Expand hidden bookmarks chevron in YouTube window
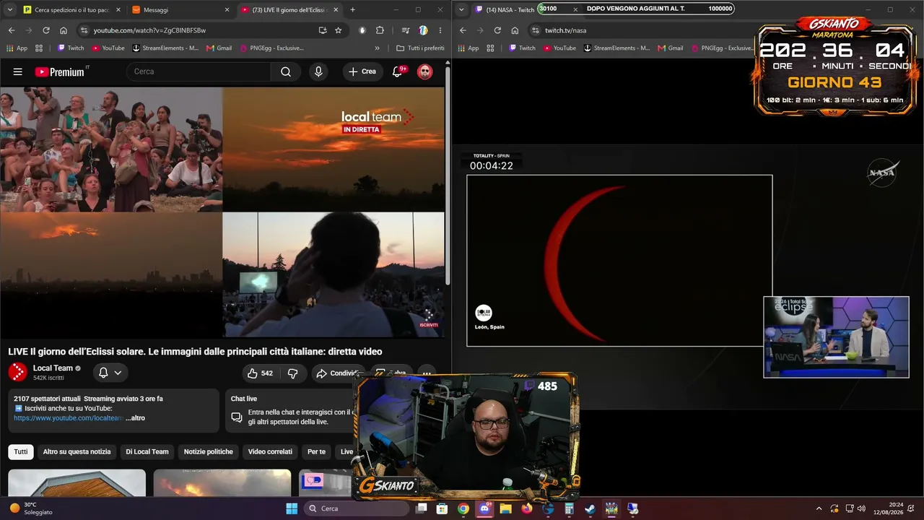Image resolution: width=924 pixels, height=520 pixels. pos(377,48)
